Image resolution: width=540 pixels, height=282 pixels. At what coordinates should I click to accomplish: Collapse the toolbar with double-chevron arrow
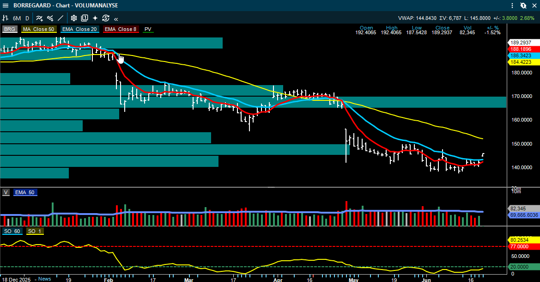(116, 19)
